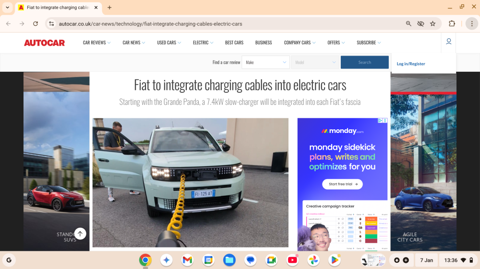Screen dimensions: 480x269
Task: Open Google Meet from the shelf
Action: 272,260
